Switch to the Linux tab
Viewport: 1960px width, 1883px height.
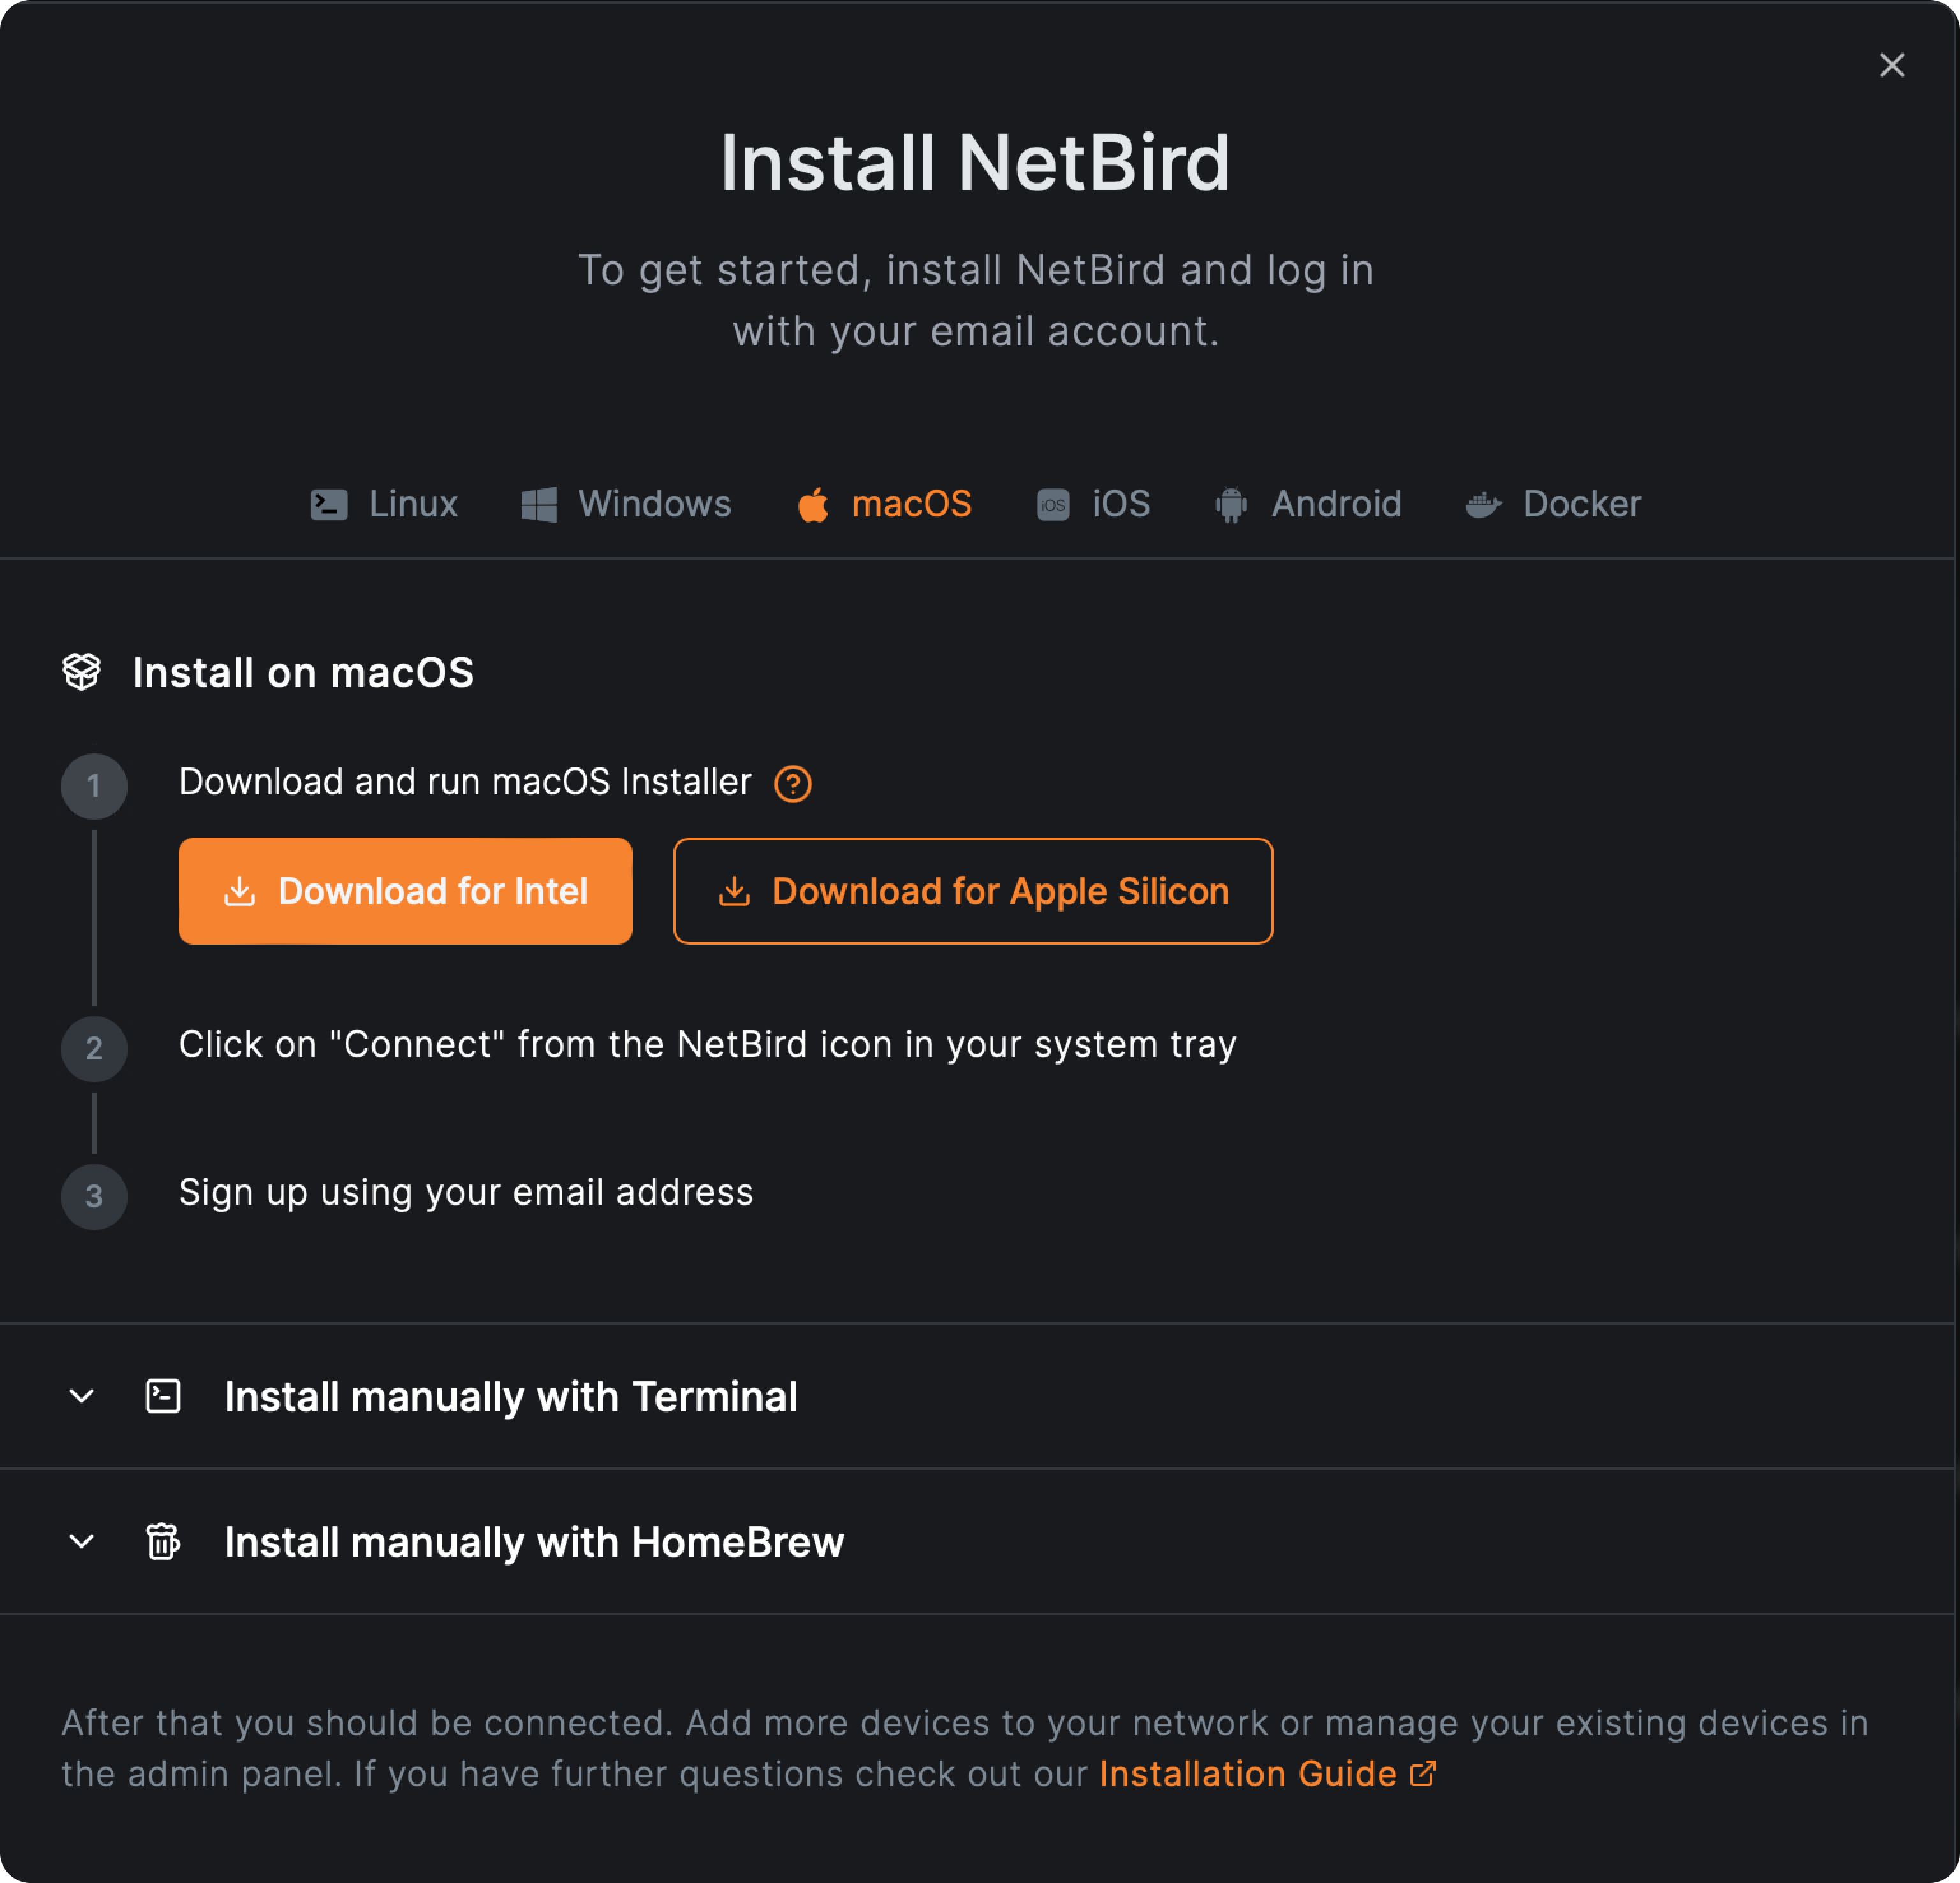coord(413,504)
